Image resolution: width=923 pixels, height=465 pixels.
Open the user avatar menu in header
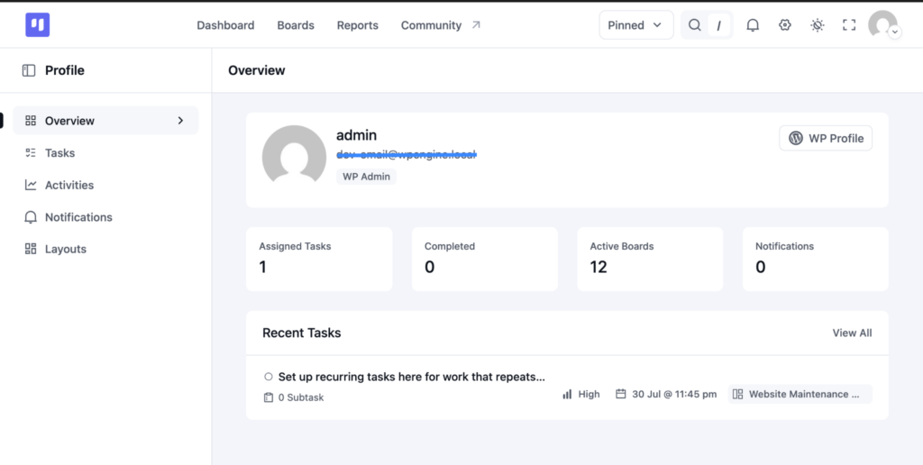pyautogui.click(x=882, y=24)
